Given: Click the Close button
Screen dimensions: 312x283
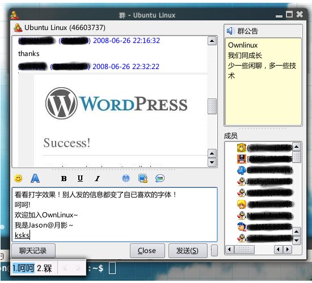Looking at the screenshot, I should click(147, 251).
